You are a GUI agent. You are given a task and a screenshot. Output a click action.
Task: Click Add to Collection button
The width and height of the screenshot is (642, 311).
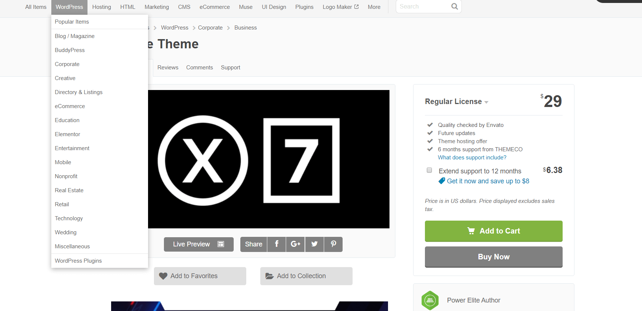306,276
